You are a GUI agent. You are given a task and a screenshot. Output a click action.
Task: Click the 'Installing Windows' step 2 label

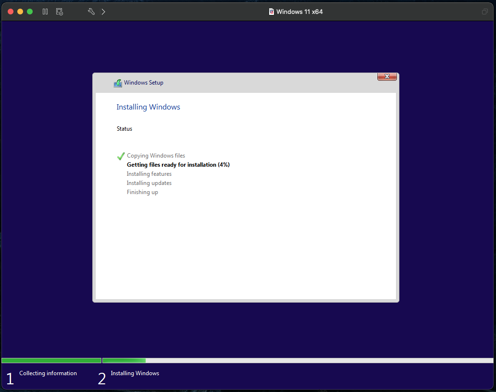click(135, 373)
